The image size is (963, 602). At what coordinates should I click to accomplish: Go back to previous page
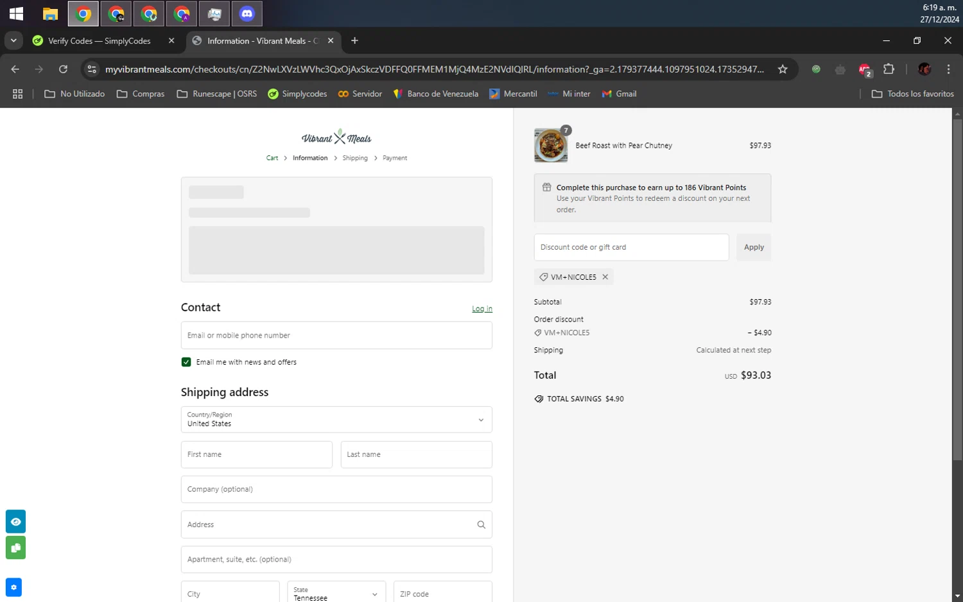(x=15, y=69)
